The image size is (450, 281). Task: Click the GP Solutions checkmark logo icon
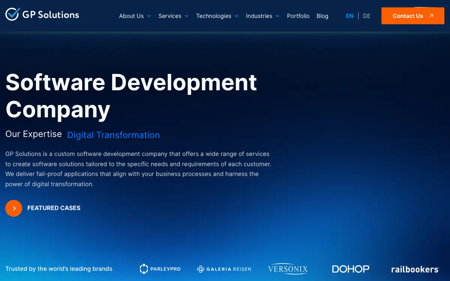click(x=12, y=14)
